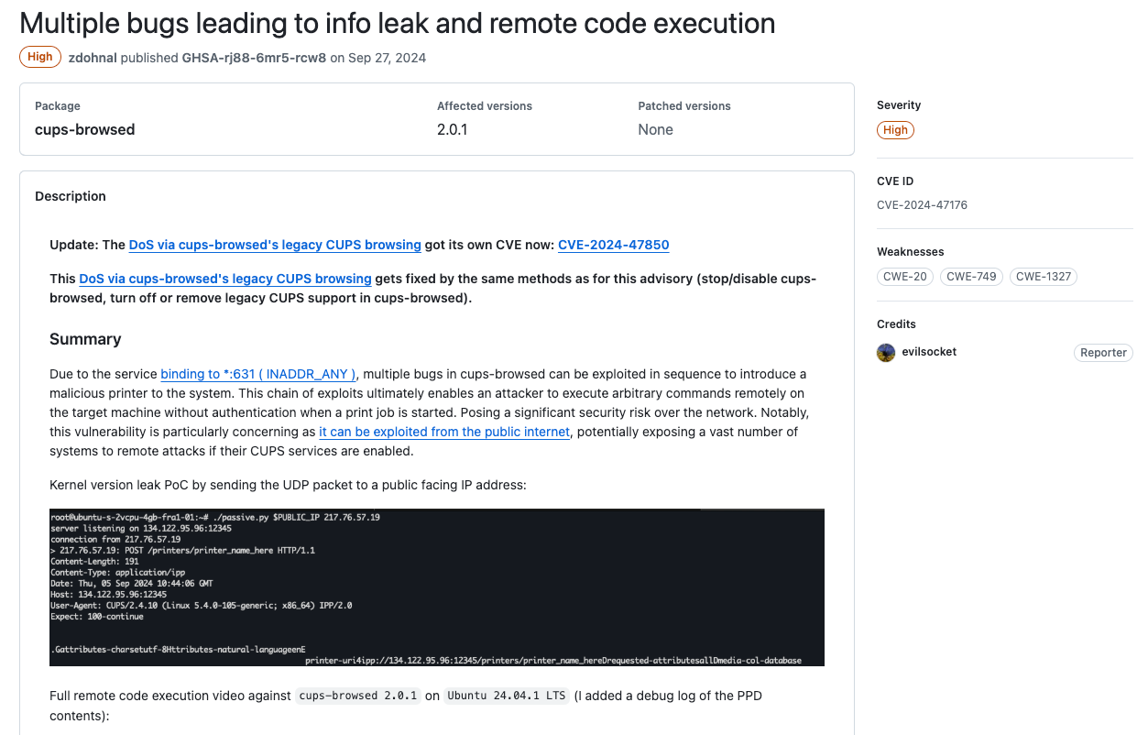Click 'Sep 27, 2024' publish date

[387, 58]
